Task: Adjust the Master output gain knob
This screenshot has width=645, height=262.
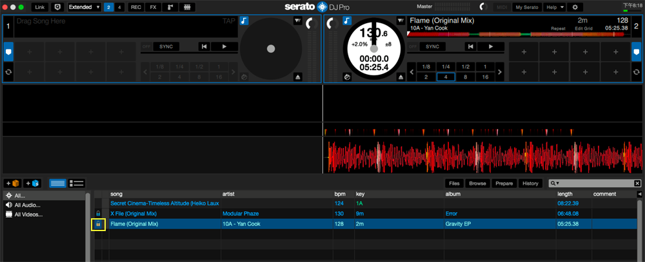Action: pos(484,7)
